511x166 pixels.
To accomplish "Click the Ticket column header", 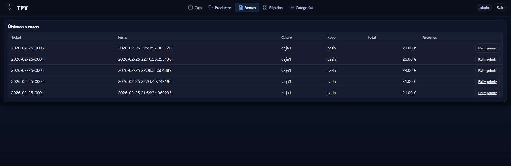I will tap(16, 37).
